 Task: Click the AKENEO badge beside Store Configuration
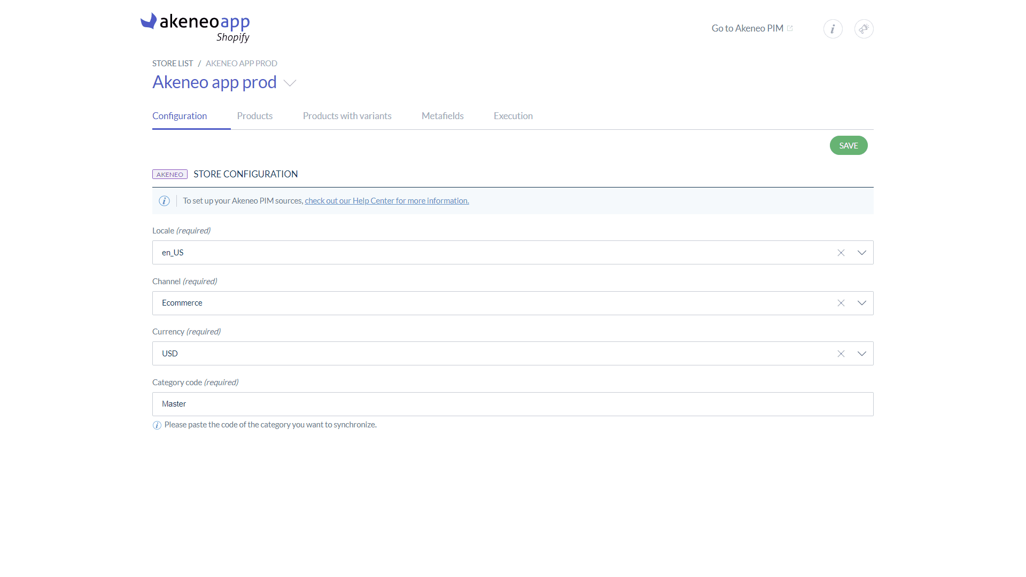[x=169, y=174]
